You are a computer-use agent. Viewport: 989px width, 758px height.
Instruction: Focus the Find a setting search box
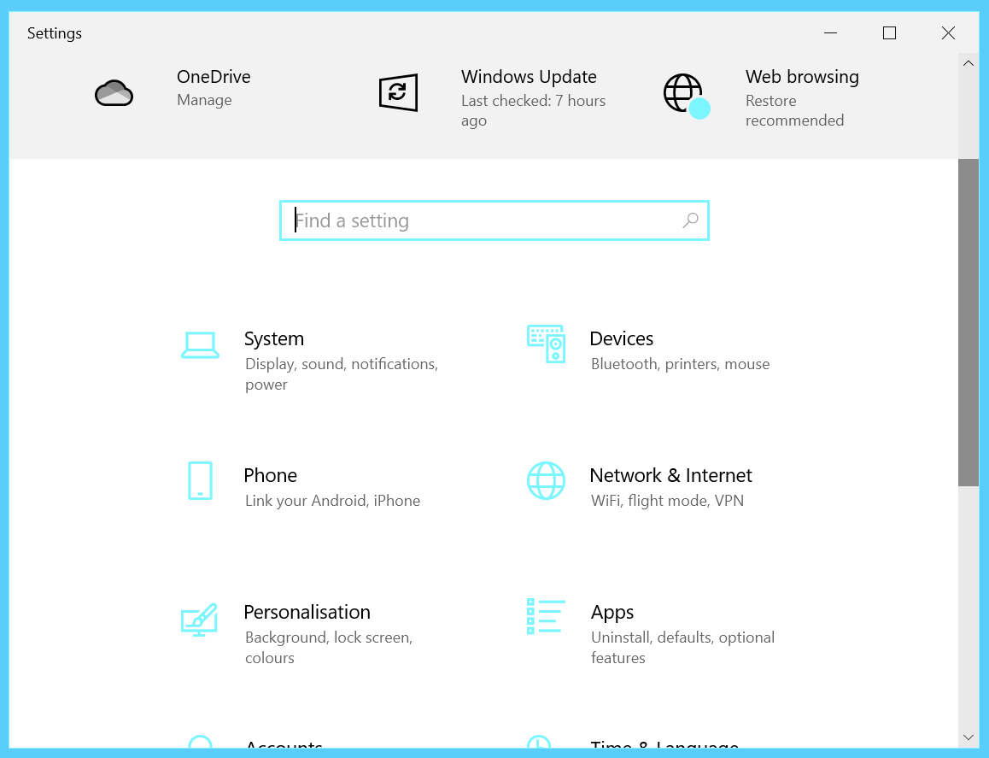pos(494,220)
